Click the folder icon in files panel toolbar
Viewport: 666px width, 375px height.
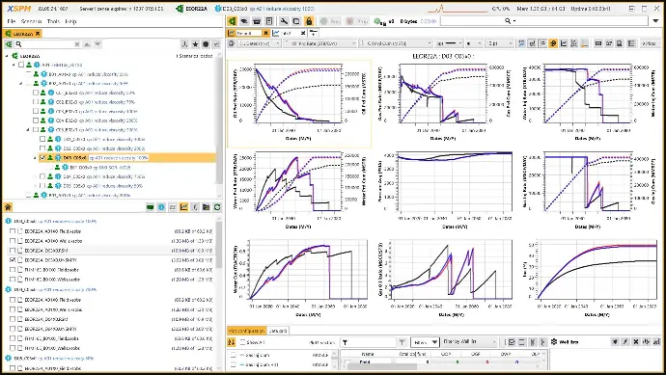pyautogui.click(x=206, y=207)
